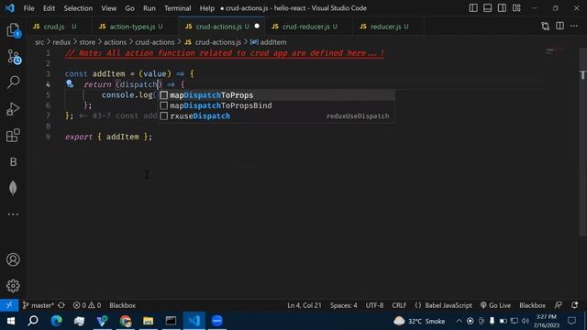Open the Manage gear icon

[x=13, y=286]
